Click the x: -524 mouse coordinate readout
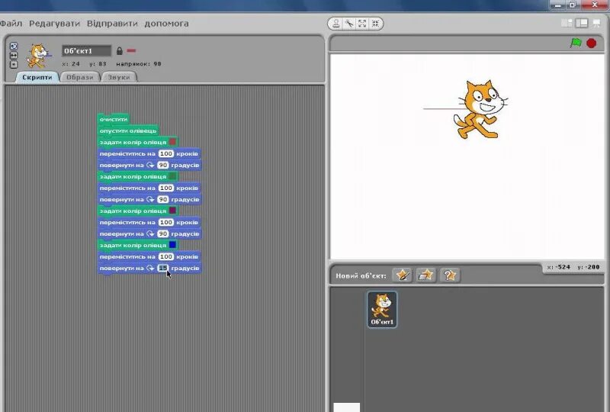 coord(558,267)
